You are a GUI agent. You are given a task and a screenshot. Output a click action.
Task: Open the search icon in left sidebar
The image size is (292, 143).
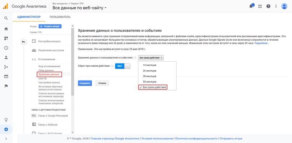pos(6,18)
